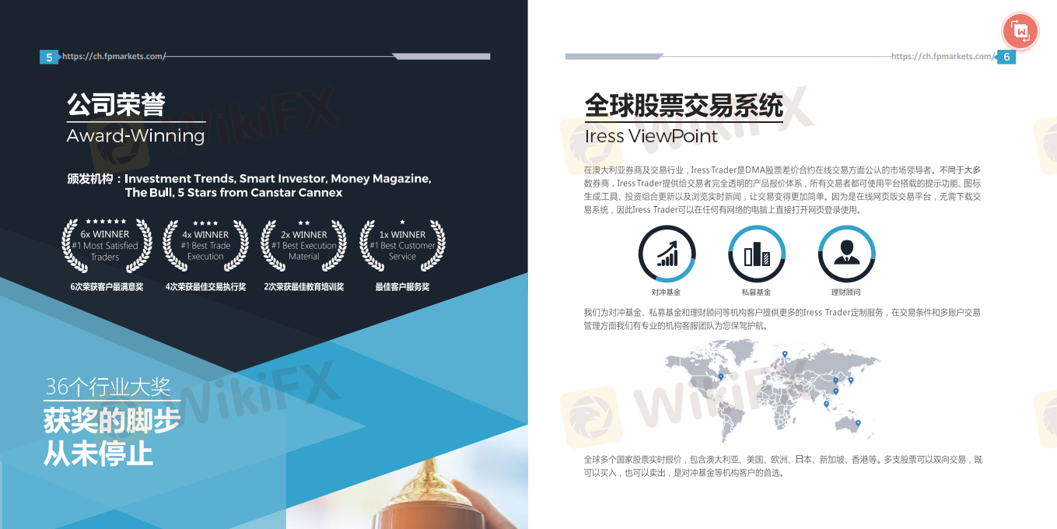Click the 36个行业大奖 text
This screenshot has width=1057, height=529.
108,387
